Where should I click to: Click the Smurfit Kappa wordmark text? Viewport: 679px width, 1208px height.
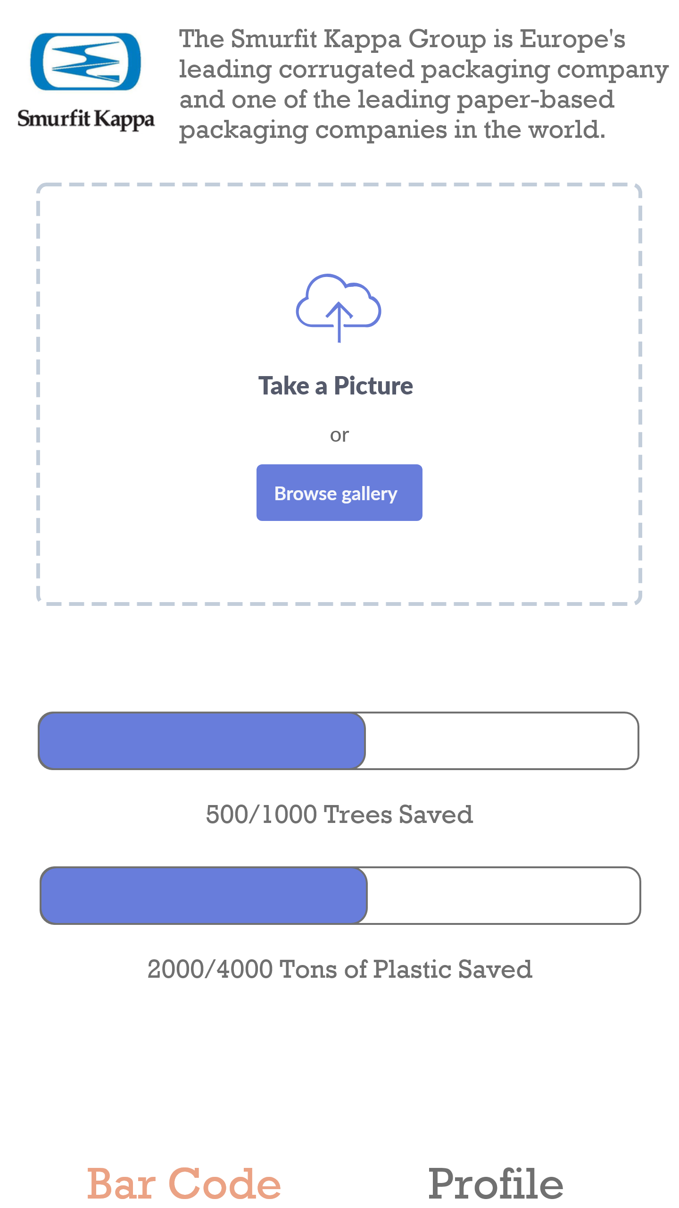click(x=85, y=119)
